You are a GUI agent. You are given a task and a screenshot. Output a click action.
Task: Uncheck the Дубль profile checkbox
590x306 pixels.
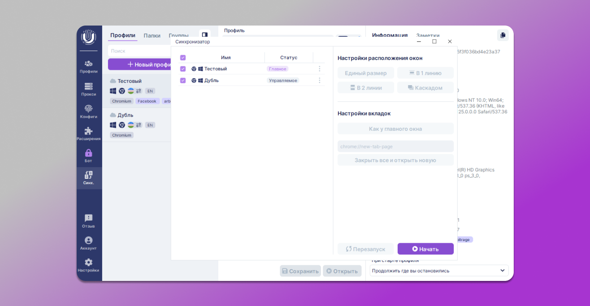pyautogui.click(x=183, y=81)
